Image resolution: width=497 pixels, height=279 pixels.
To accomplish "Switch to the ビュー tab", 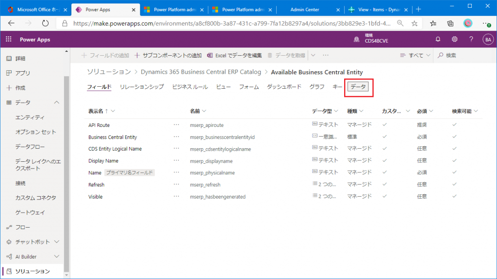I will 223,87.
